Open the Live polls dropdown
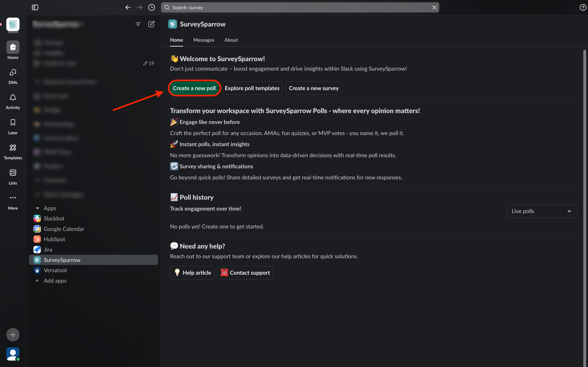This screenshot has width=588, height=367. pyautogui.click(x=542, y=211)
